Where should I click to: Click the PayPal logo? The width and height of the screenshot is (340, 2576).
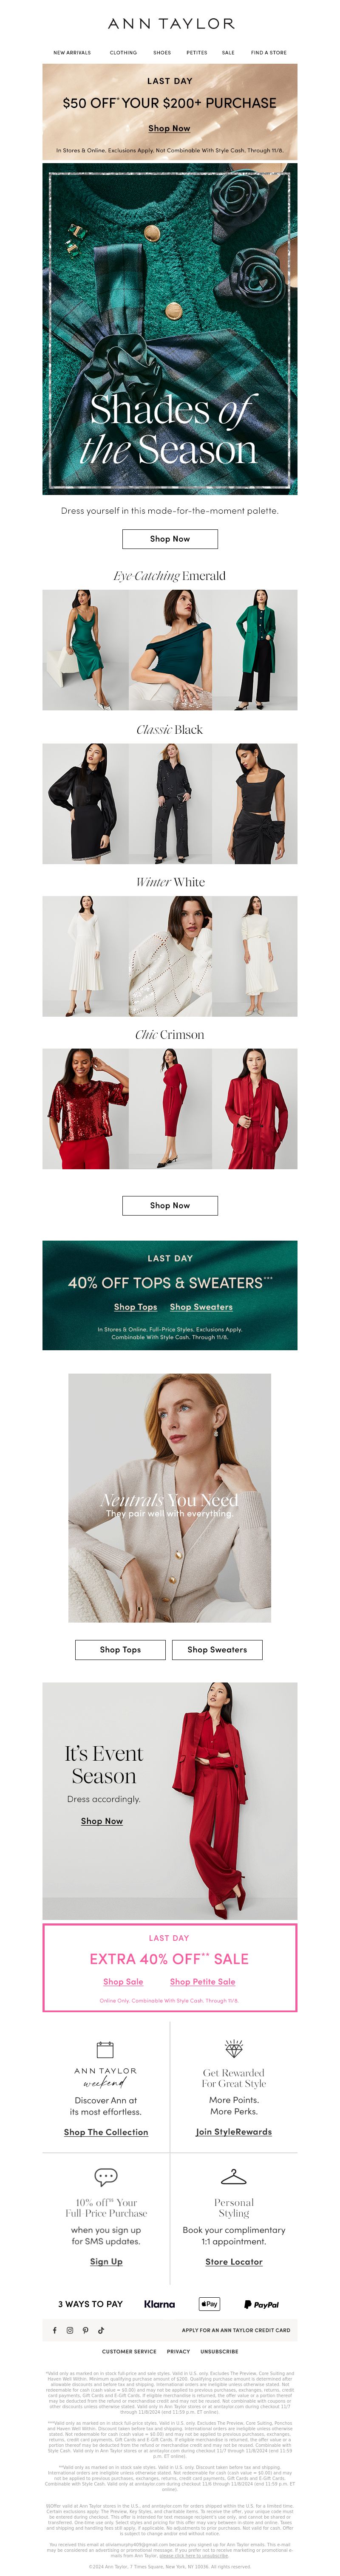[x=261, y=2304]
